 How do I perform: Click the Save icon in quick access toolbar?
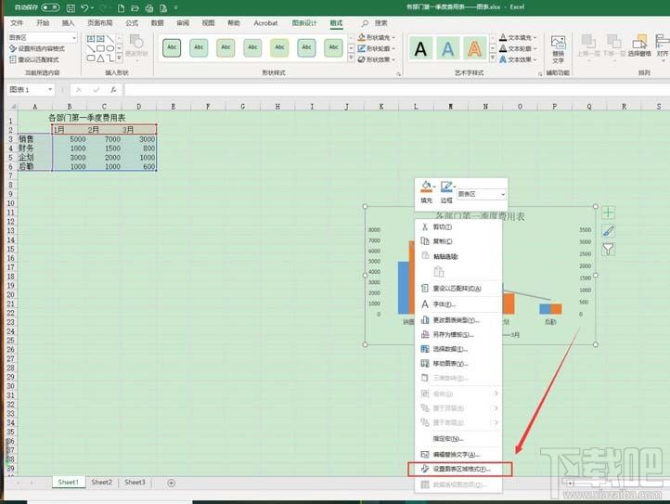point(71,7)
